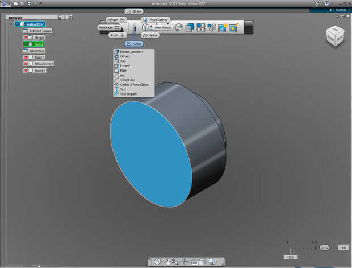Click the pattern grid icon in toolbar
The height and width of the screenshot is (268, 352).
pyautogui.click(x=200, y=27)
